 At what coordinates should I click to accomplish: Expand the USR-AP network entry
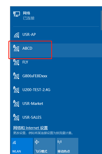pos(56,35)
